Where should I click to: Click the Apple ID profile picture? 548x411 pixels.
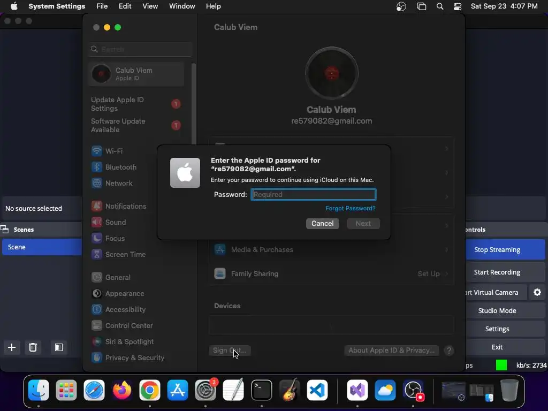[331, 73]
